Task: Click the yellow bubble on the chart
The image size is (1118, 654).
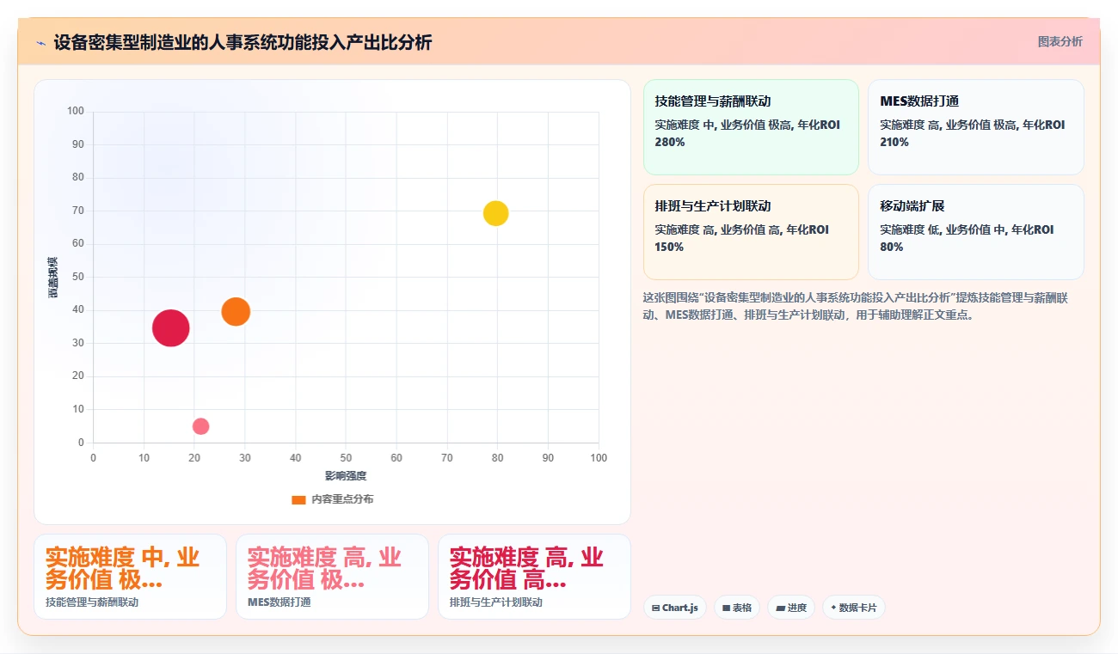Action: (x=495, y=213)
